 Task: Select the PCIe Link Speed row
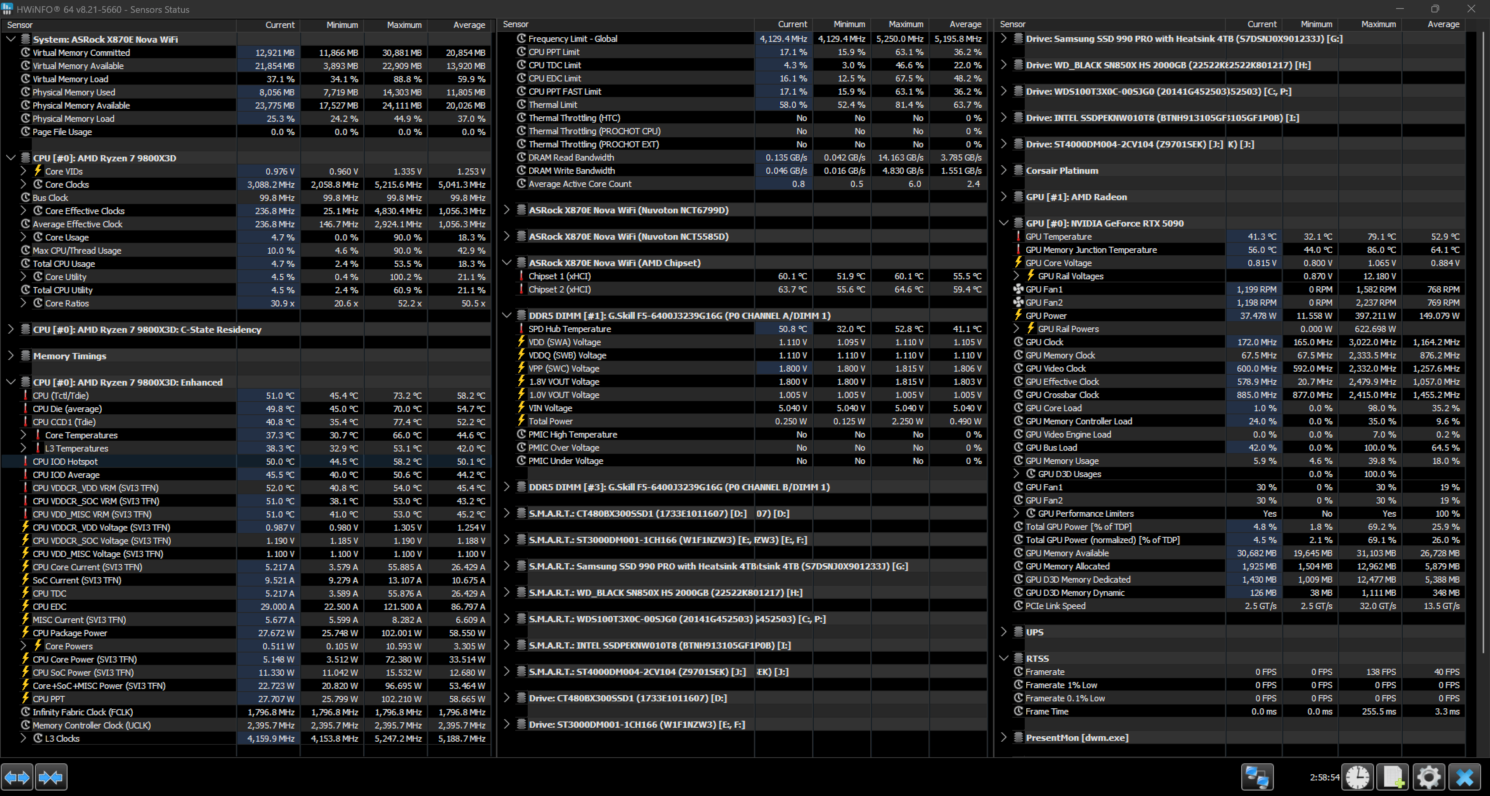1231,606
